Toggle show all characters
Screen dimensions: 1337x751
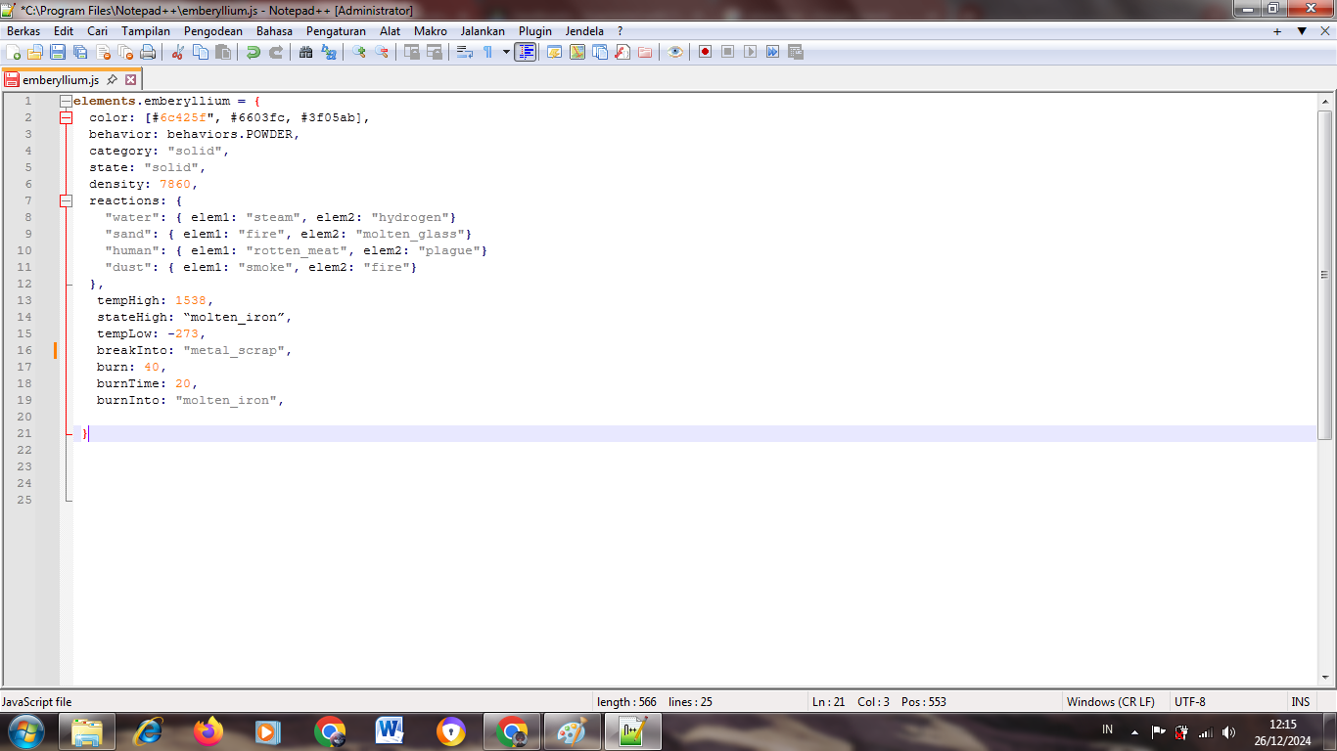489,52
